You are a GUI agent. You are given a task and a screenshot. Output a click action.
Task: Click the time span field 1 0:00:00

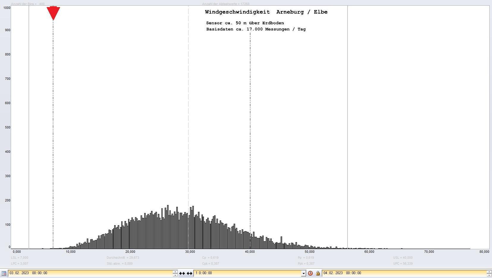247,273
